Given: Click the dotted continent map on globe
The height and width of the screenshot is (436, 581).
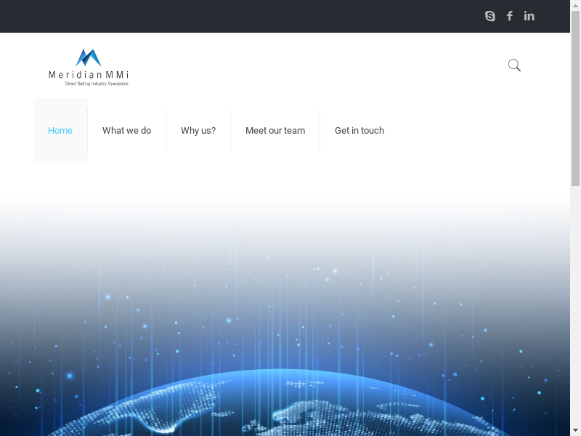Looking at the screenshot, I should pos(312,414).
